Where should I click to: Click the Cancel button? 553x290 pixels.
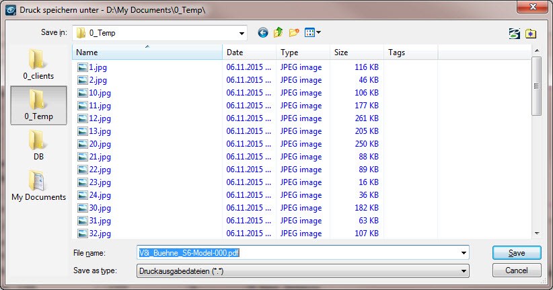tap(517, 270)
